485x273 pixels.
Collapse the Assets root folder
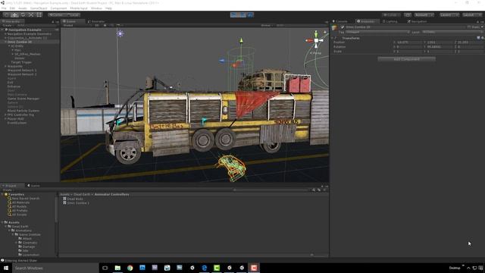coord(2,222)
